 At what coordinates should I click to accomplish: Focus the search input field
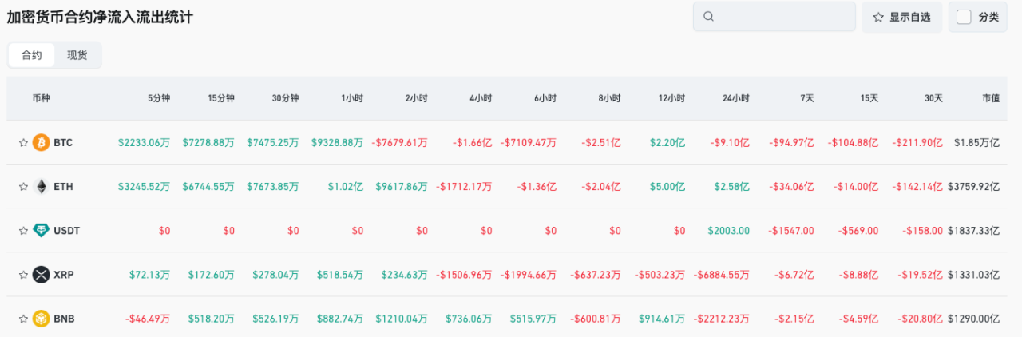(x=782, y=17)
